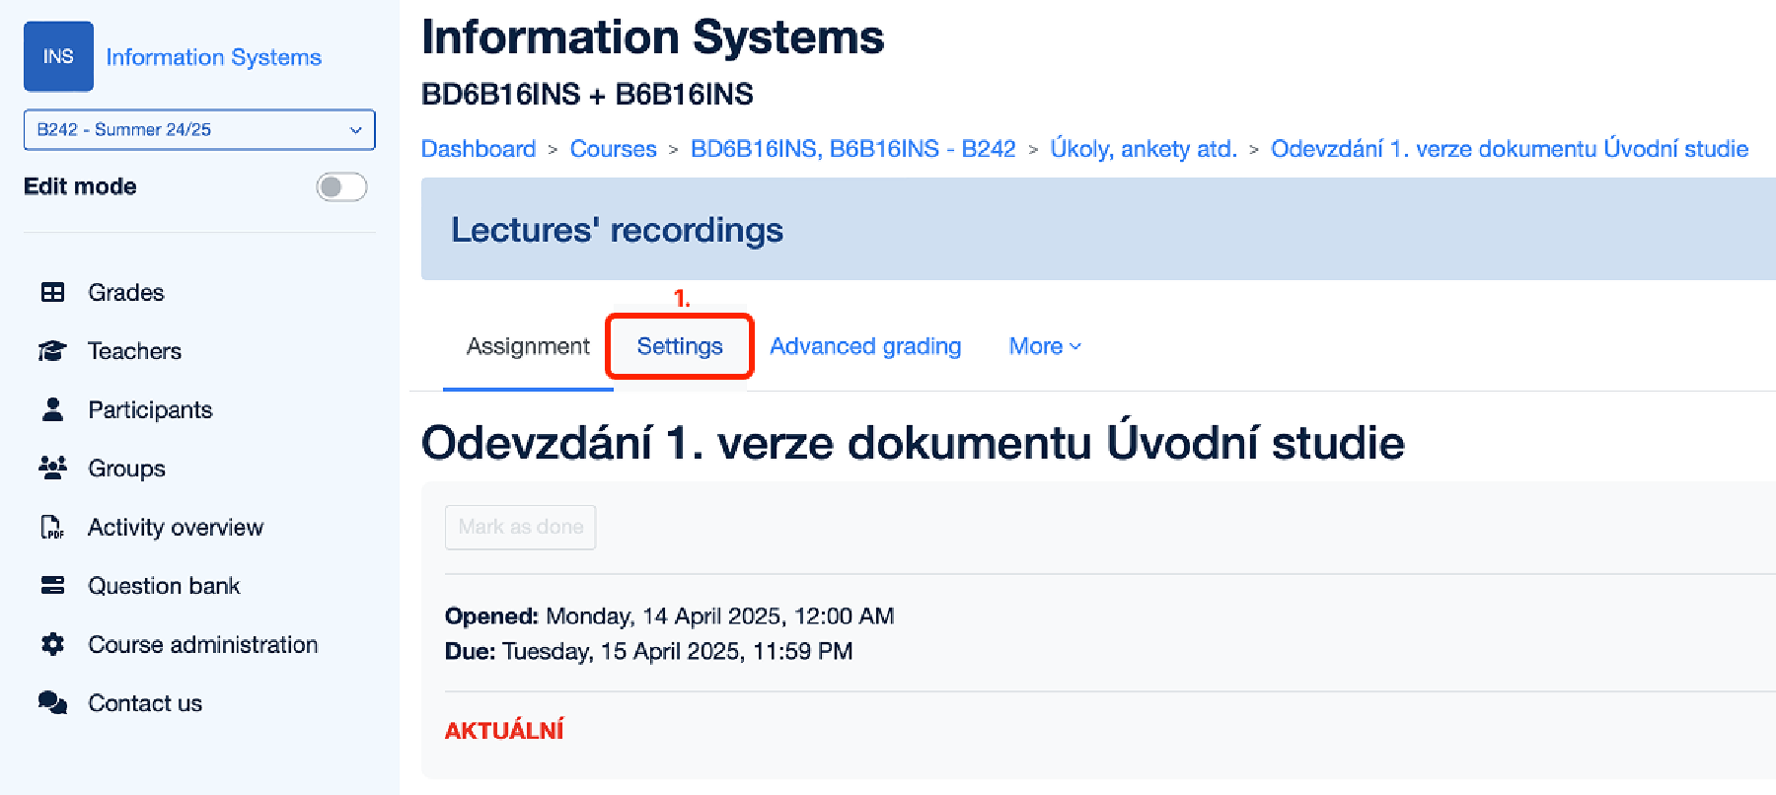Click the Grades table icon

tap(52, 293)
